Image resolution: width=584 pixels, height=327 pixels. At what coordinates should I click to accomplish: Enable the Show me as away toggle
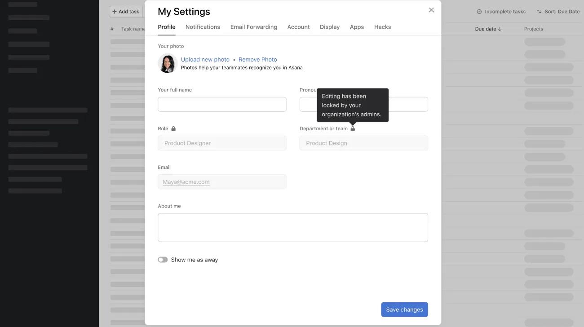click(163, 259)
